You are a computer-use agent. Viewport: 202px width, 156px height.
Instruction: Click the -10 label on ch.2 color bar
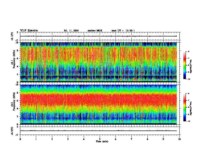(188, 121)
